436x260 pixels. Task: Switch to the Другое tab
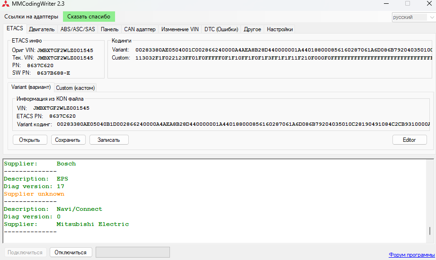point(252,29)
